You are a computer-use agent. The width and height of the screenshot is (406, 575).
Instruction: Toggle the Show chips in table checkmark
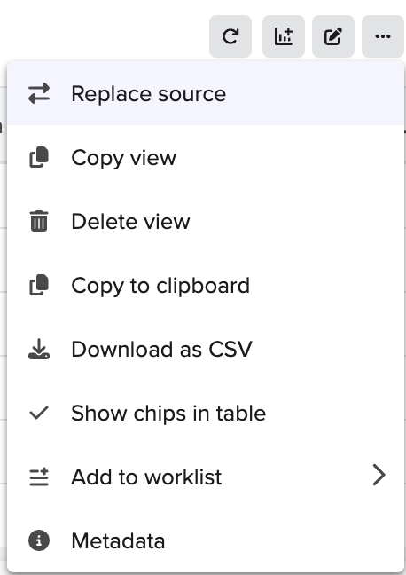pos(39,413)
